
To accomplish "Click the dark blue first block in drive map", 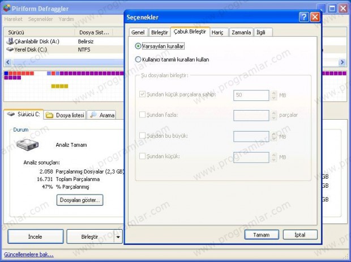I will [x=6, y=73].
